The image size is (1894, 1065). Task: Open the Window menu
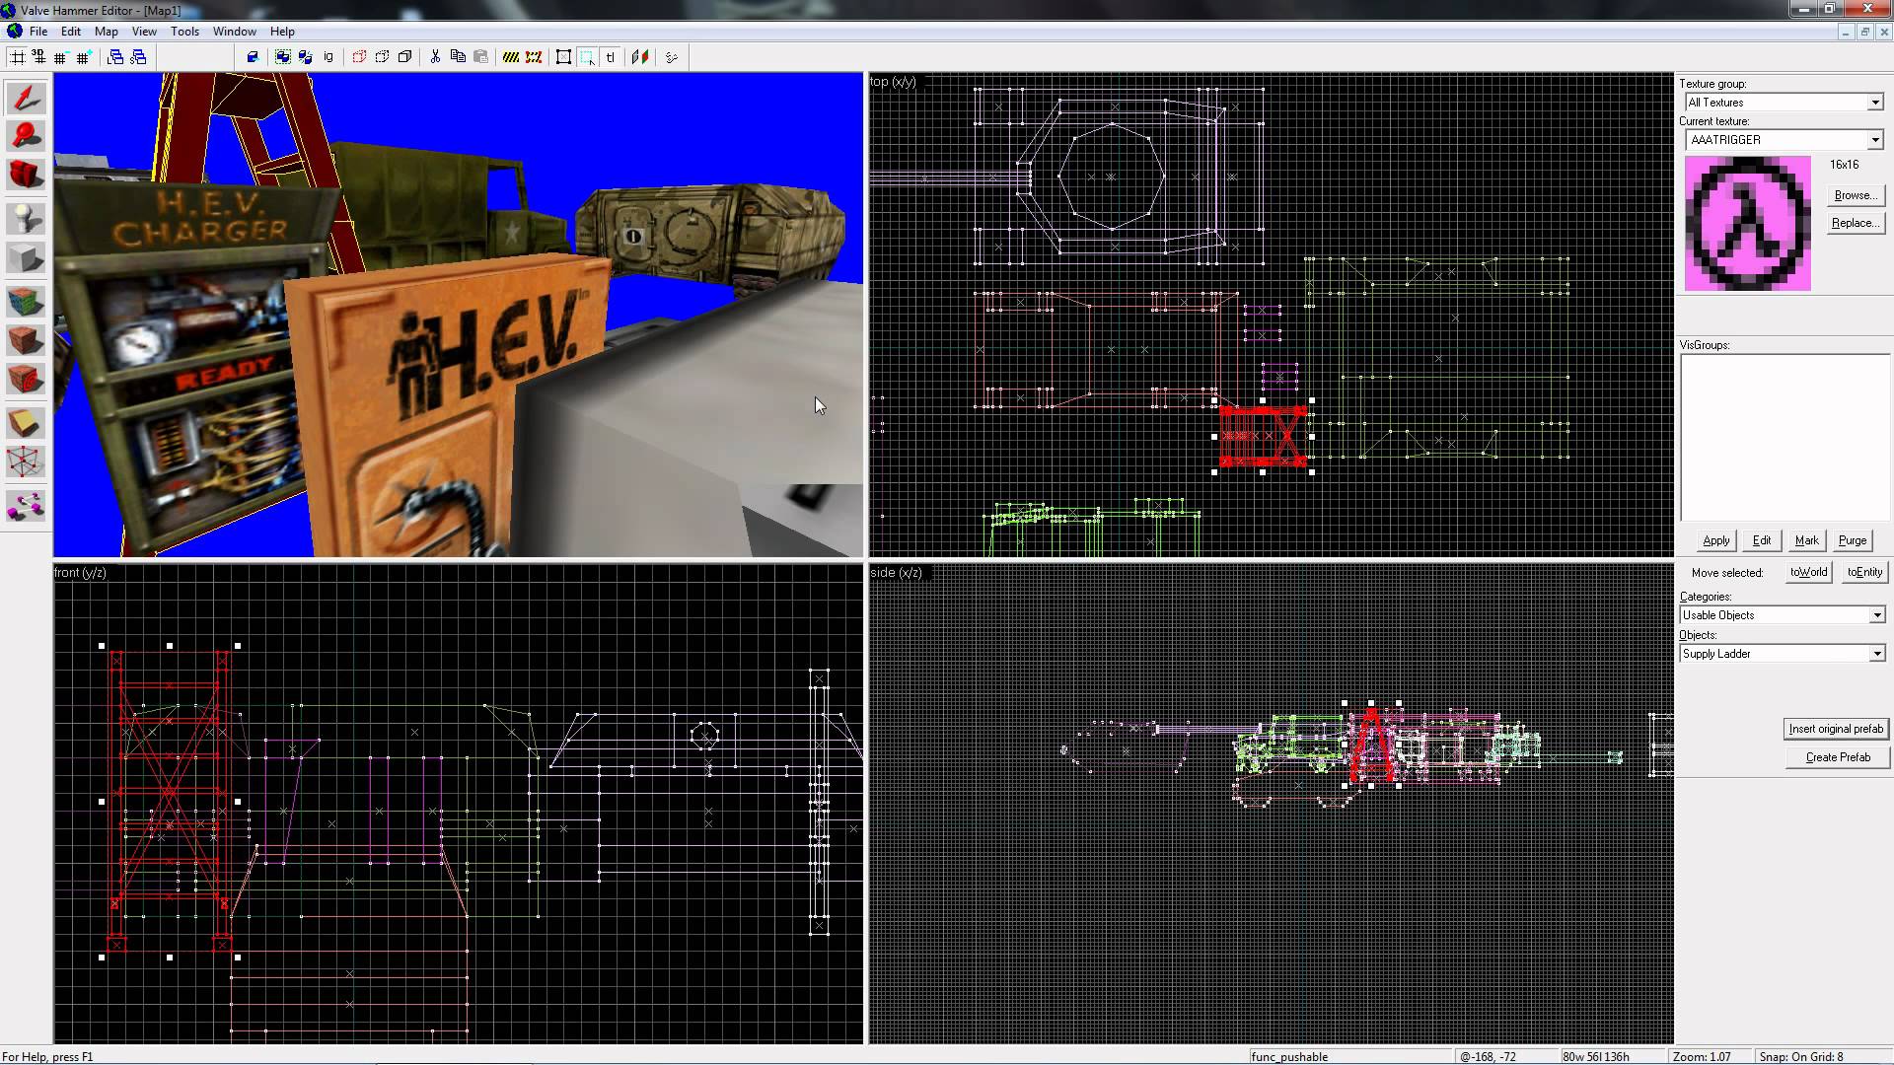[x=235, y=32]
